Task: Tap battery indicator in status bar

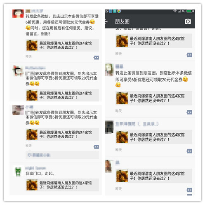Action: pyautogui.click(x=190, y=11)
